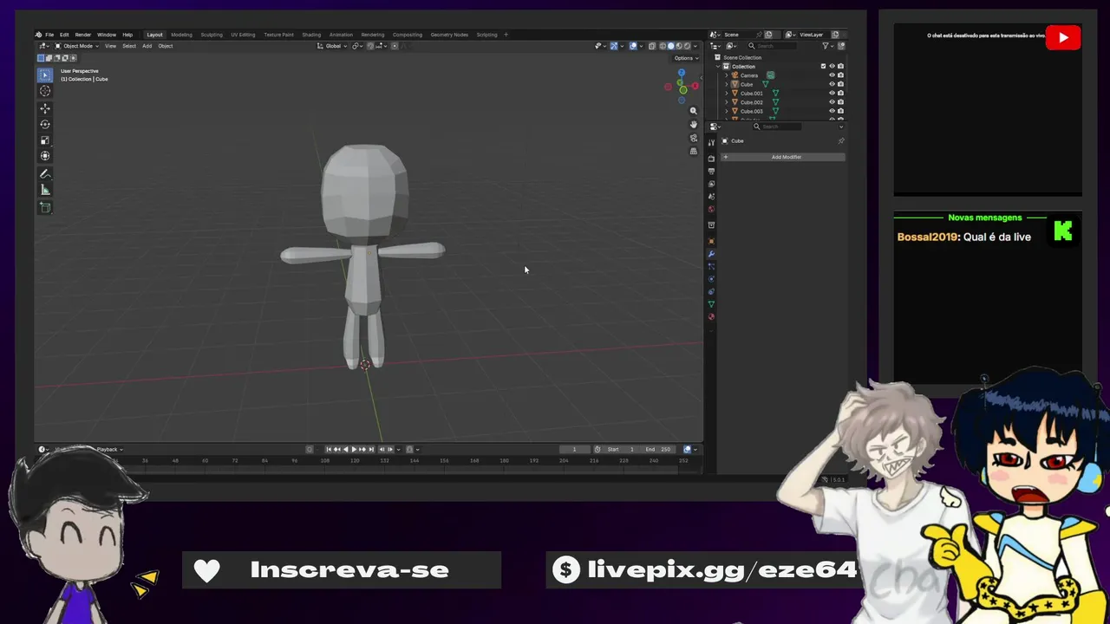The image size is (1110, 624).
Task: Click the outliner Search field
Action: 772,46
